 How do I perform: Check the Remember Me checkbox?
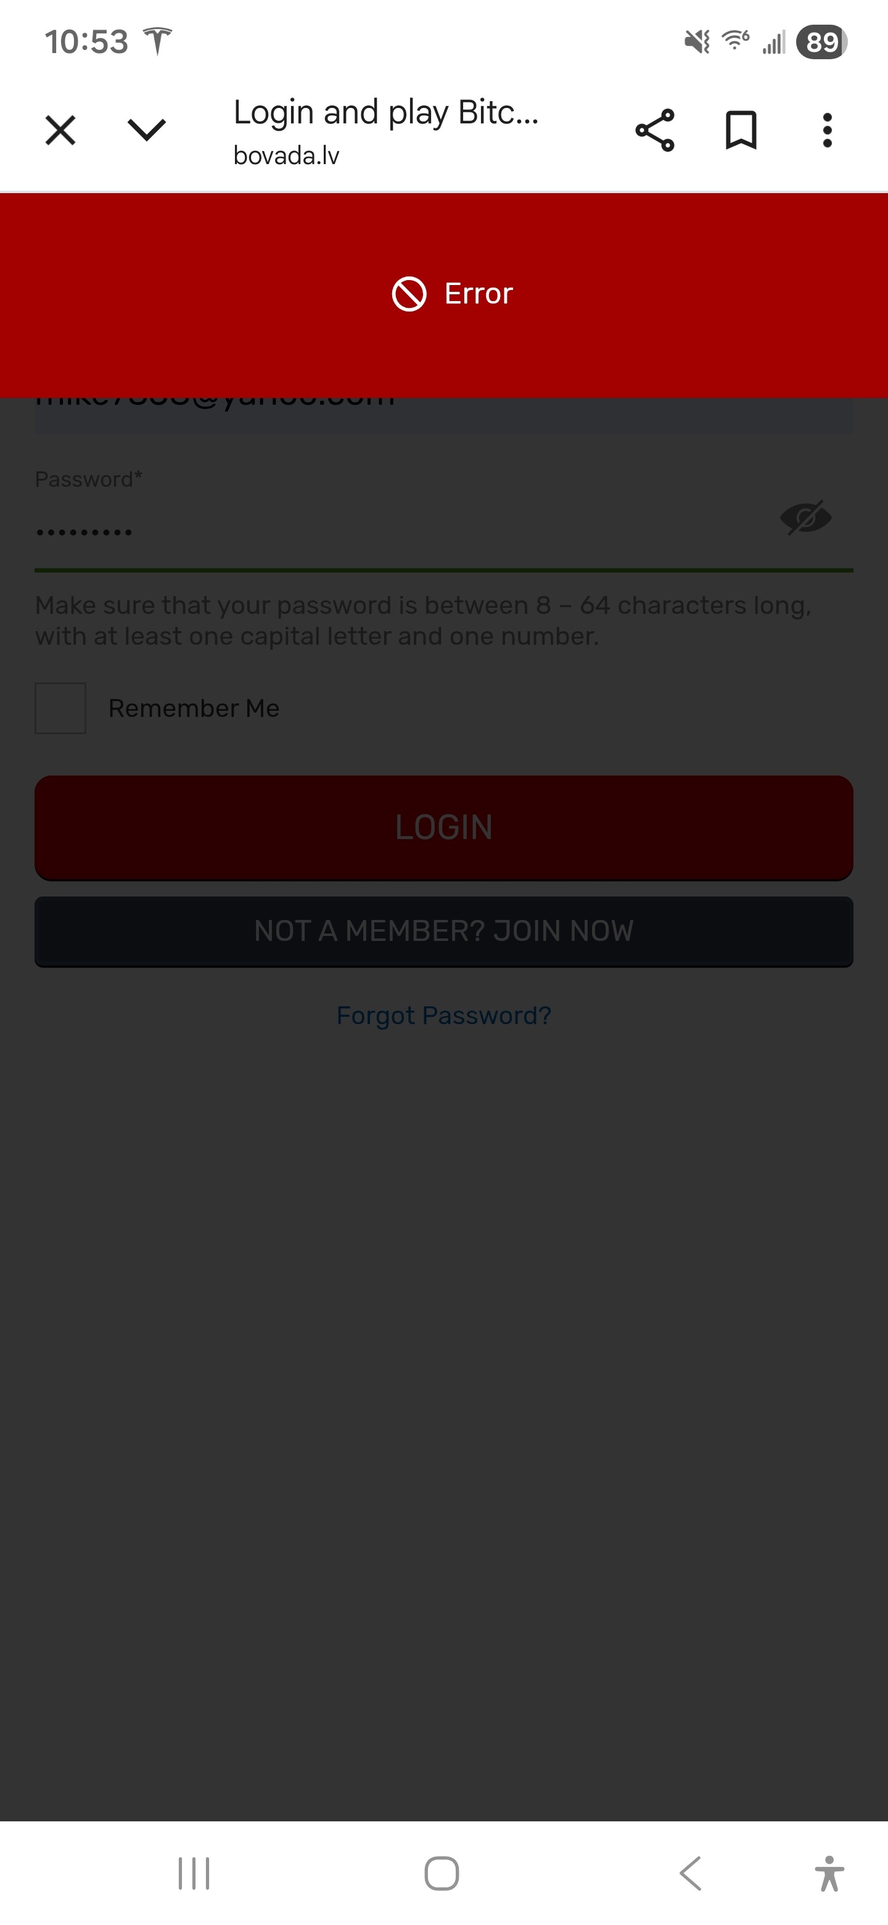point(60,708)
